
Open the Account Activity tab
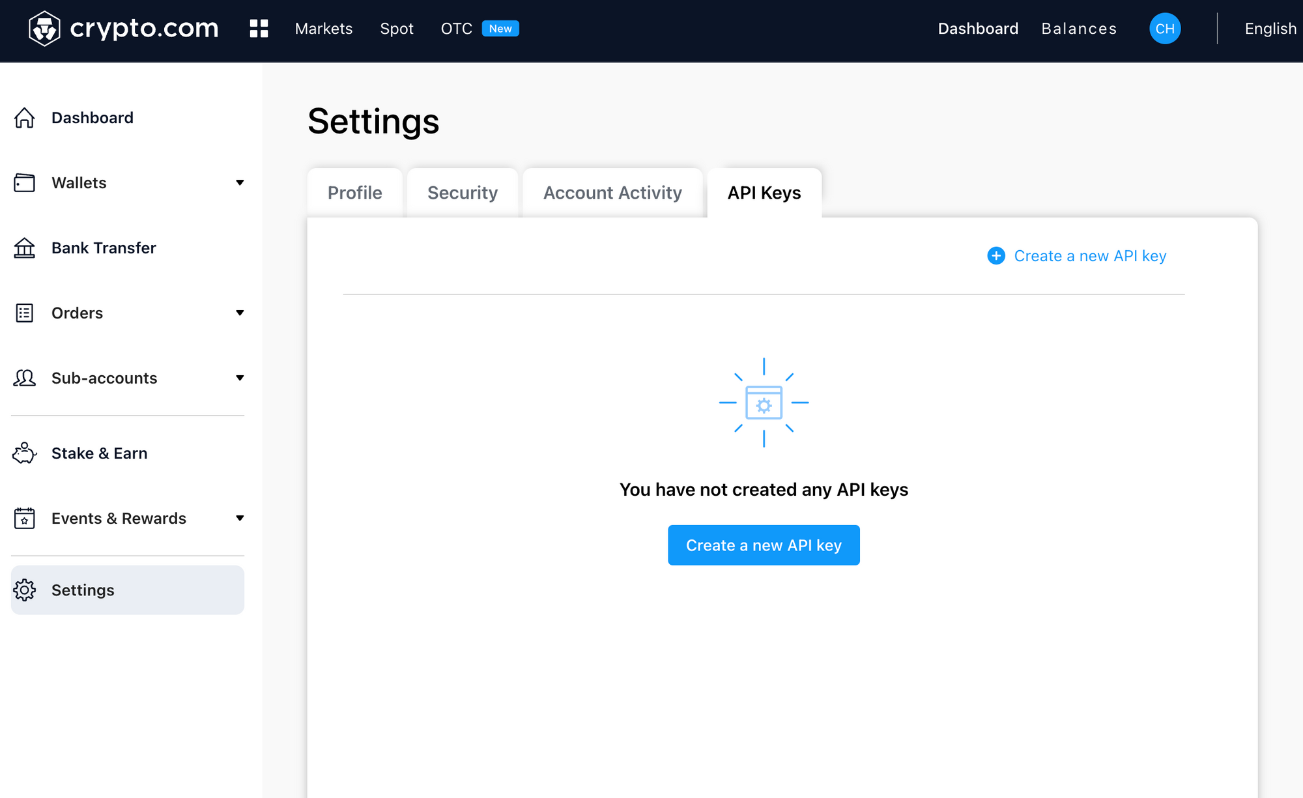tap(612, 192)
